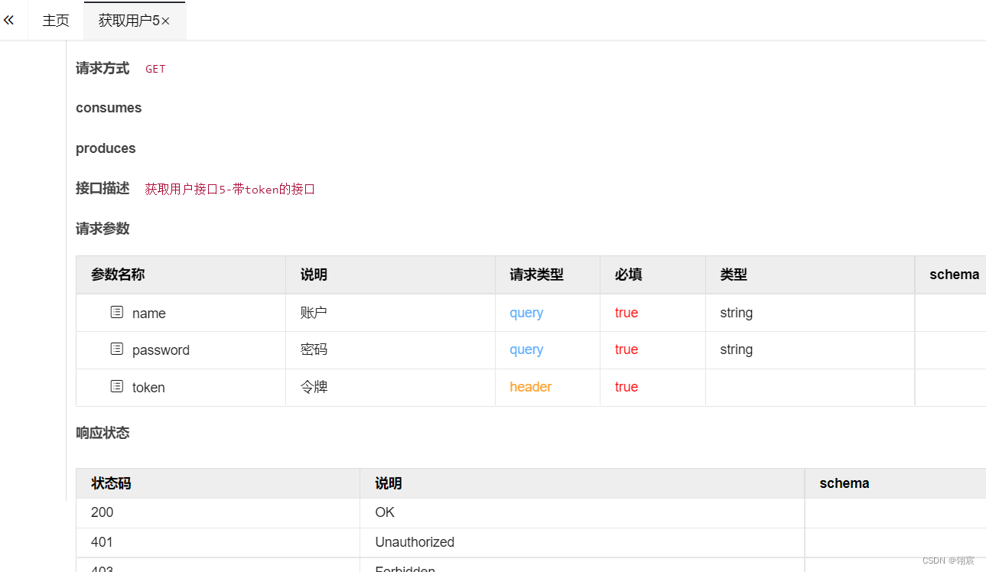Image resolution: width=986 pixels, height=572 pixels.
Task: Click the 类型 column header
Action: [x=734, y=275]
